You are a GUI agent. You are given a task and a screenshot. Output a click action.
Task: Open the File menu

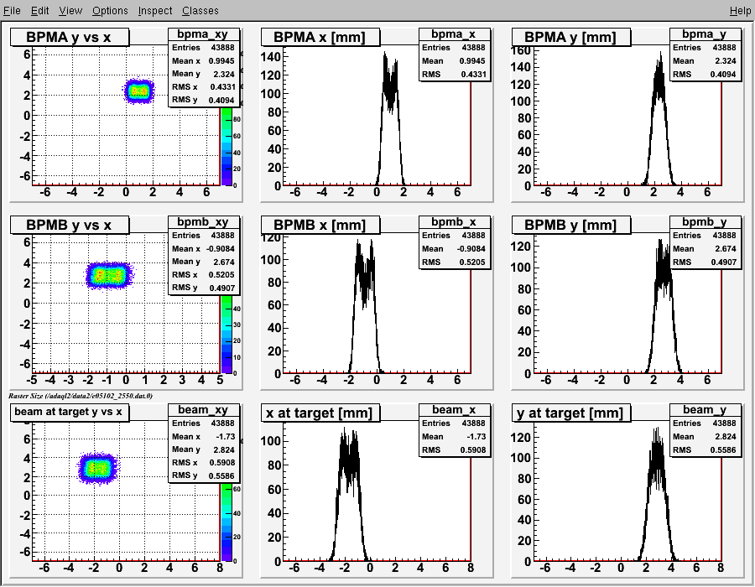12,11
